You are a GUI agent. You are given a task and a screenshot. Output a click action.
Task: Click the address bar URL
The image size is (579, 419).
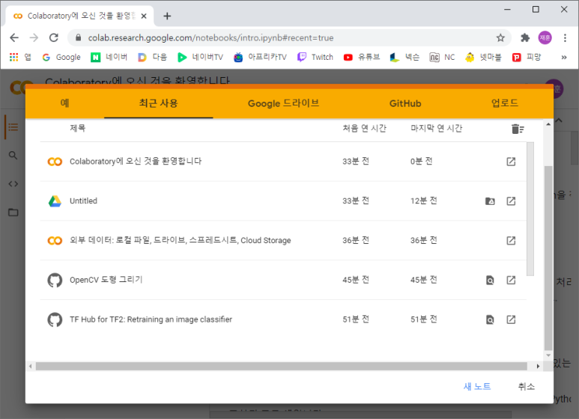point(210,37)
